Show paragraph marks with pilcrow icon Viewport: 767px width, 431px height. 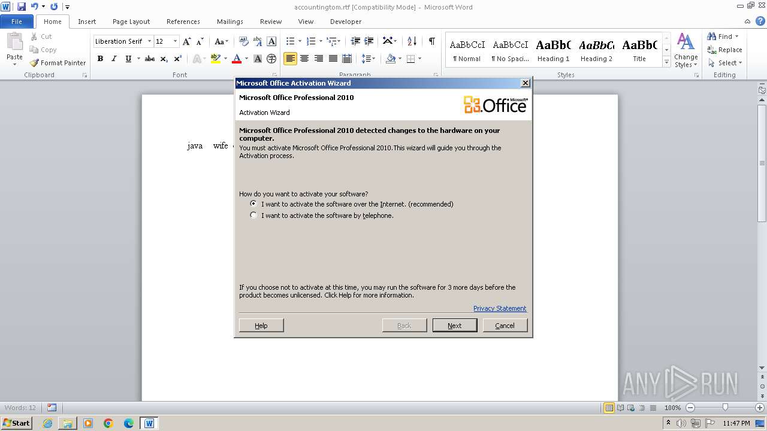[431, 41]
